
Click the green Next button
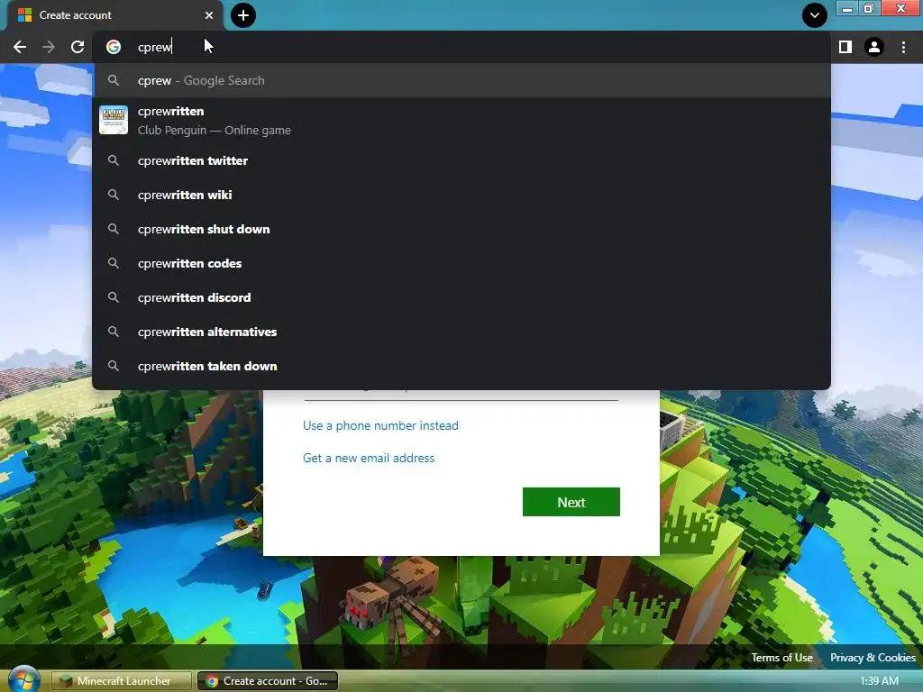click(x=571, y=502)
